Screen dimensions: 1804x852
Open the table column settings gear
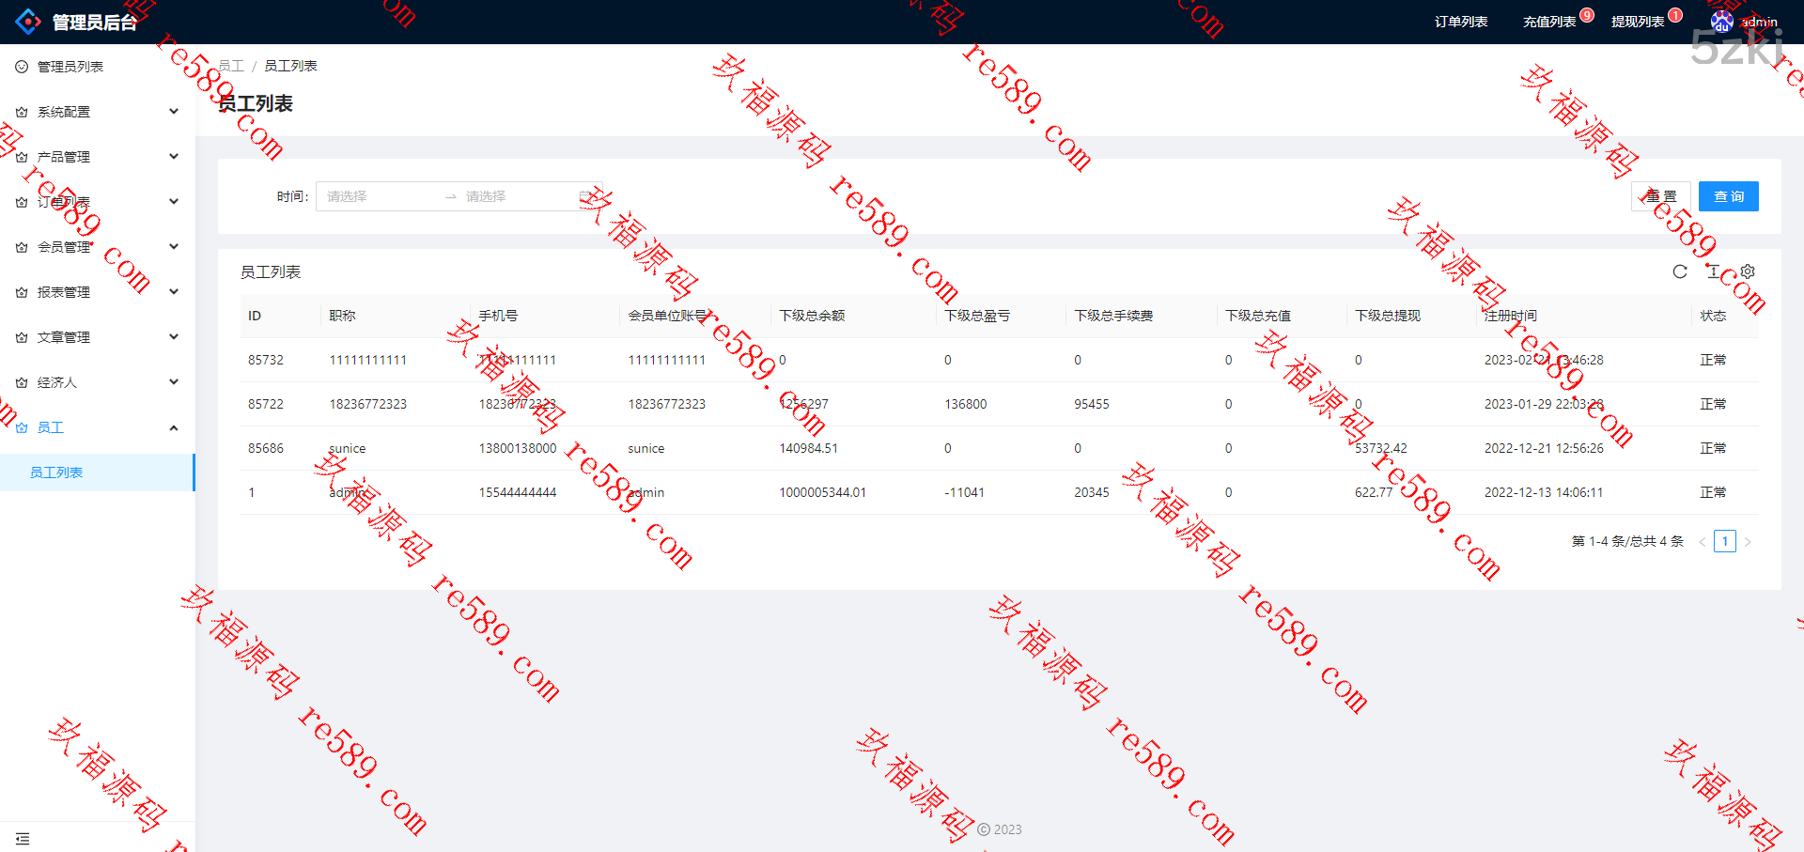pos(1748,271)
